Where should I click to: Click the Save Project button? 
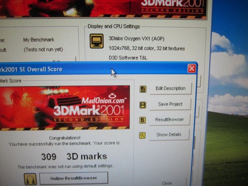point(170,104)
